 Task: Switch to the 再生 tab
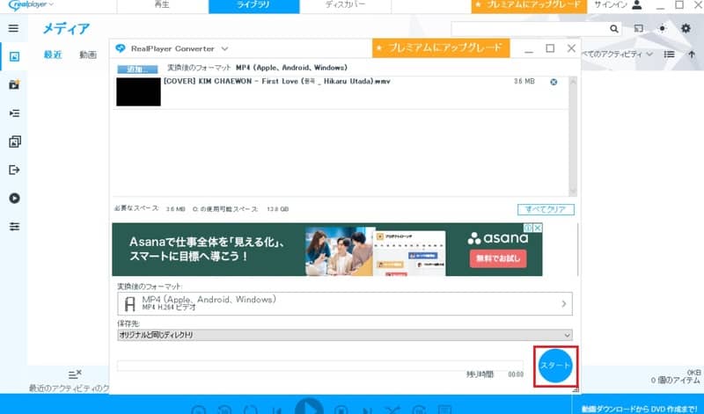pos(162,6)
